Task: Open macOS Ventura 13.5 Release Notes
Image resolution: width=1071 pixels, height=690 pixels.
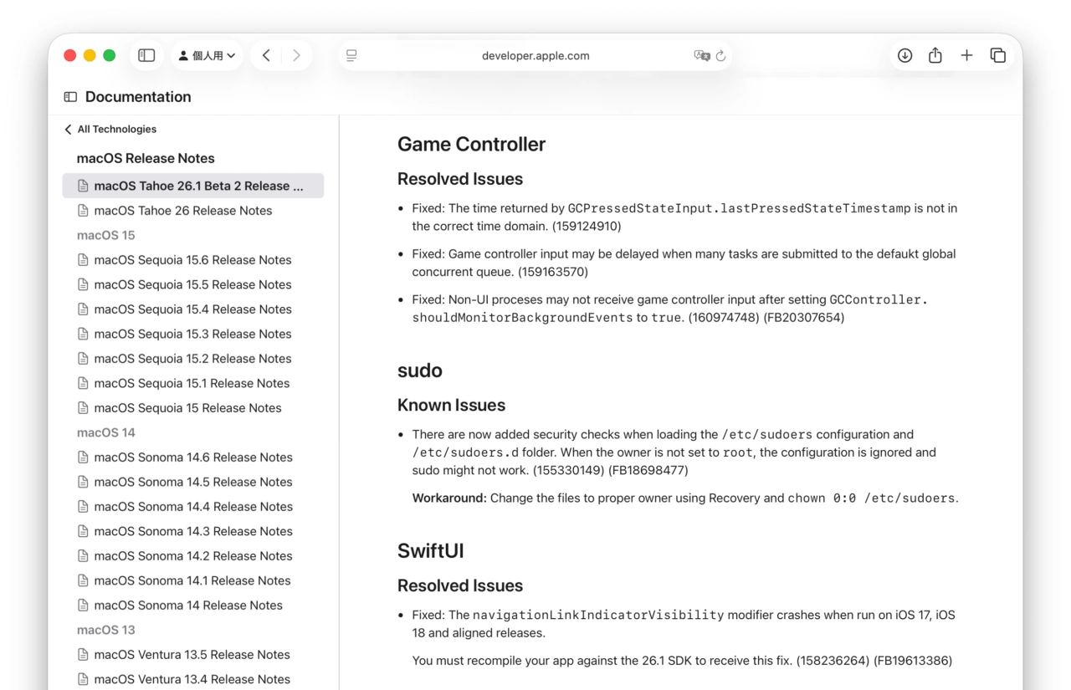Action: [x=191, y=654]
